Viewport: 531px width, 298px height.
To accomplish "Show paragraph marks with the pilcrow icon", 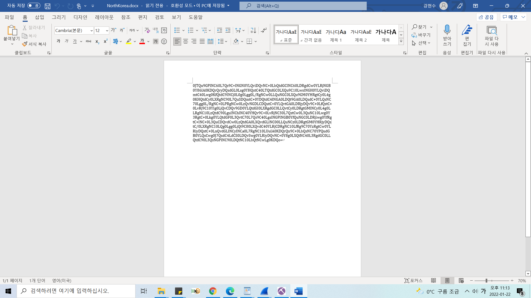I will click(264, 30).
